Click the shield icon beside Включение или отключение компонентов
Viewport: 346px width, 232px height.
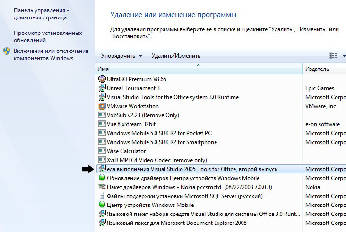[7, 51]
